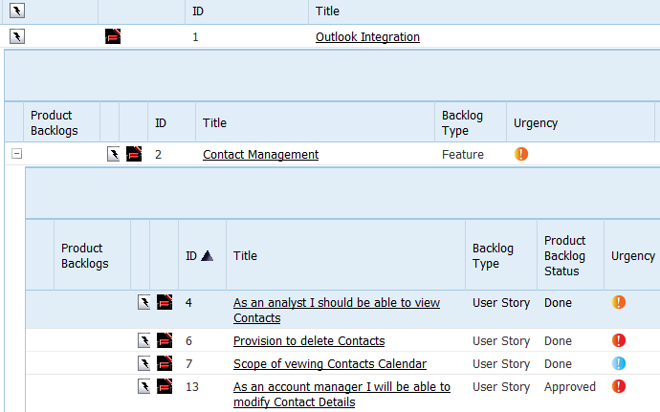The height and width of the screenshot is (412, 660).
Task: Click the red flag icon for ID 4
Action: 165,303
